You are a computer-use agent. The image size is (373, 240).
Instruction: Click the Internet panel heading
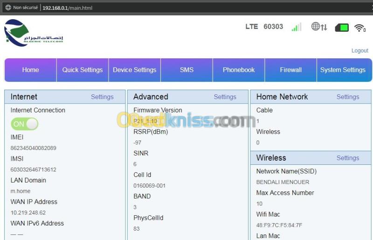pyautogui.click(x=24, y=97)
